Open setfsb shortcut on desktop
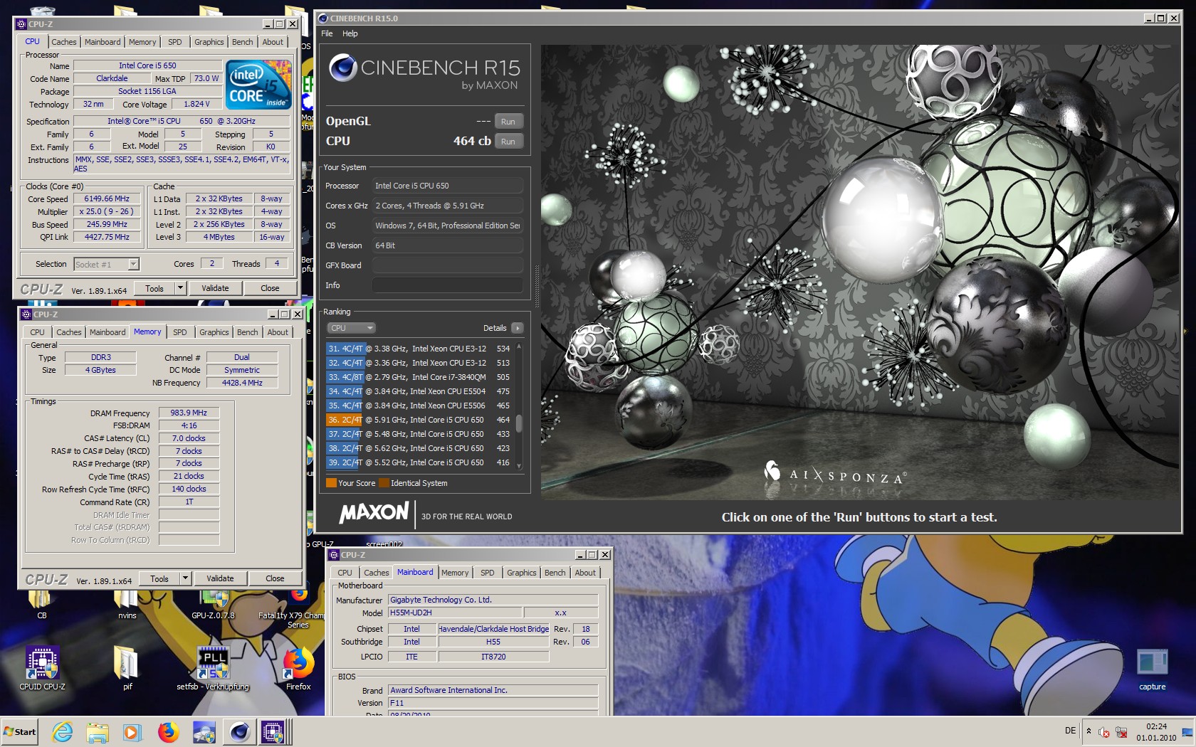This screenshot has width=1196, height=747. [213, 669]
